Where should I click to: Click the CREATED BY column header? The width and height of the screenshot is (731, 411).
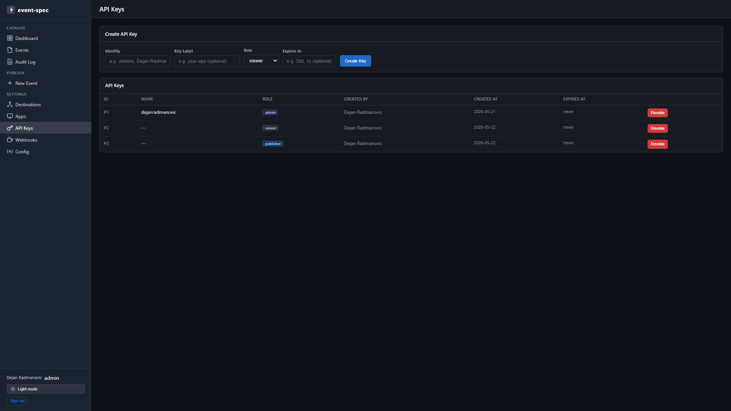[356, 99]
